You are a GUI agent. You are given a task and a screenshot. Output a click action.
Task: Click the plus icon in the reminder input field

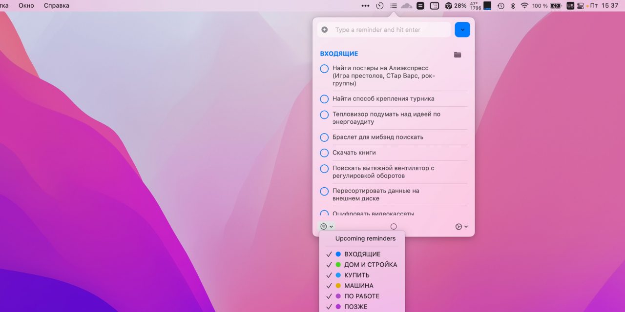pyautogui.click(x=324, y=29)
